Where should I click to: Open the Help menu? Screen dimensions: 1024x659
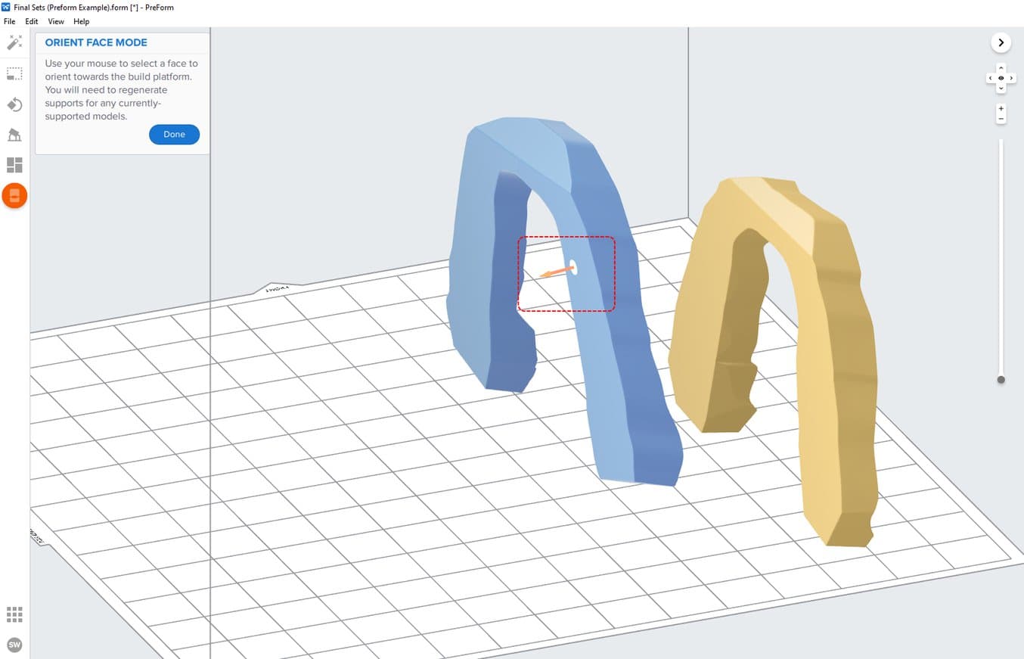(x=81, y=21)
